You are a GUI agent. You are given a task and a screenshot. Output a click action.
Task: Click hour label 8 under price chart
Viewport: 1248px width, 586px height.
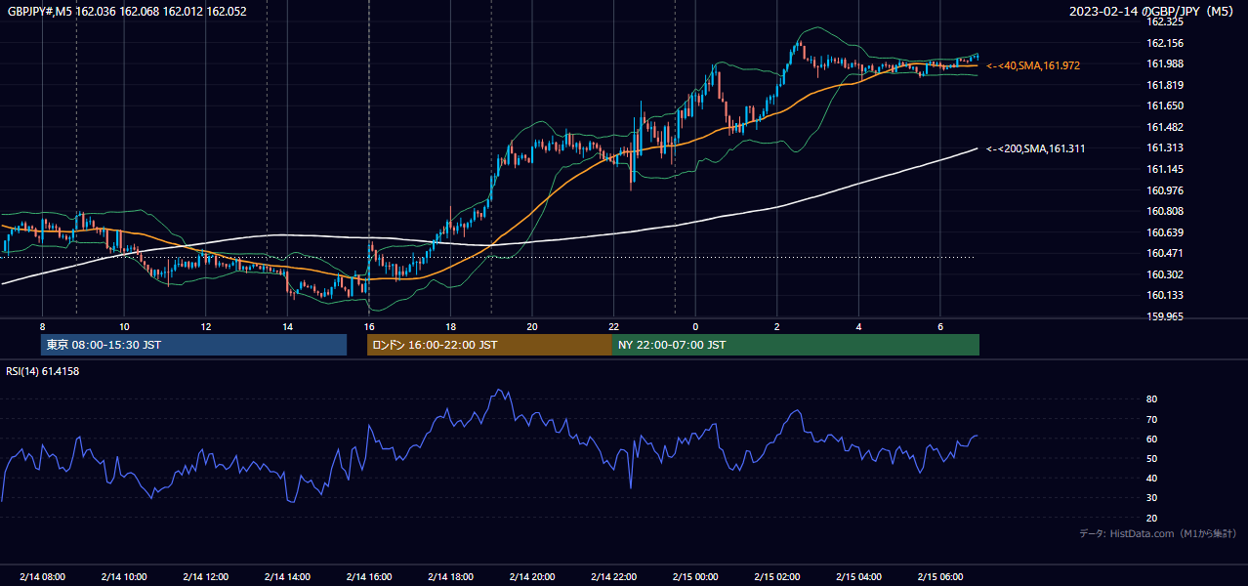pos(42,326)
